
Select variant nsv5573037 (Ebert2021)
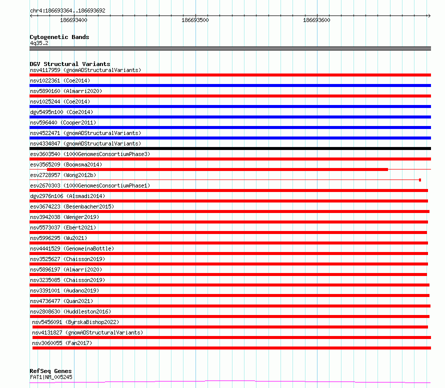(x=63, y=227)
